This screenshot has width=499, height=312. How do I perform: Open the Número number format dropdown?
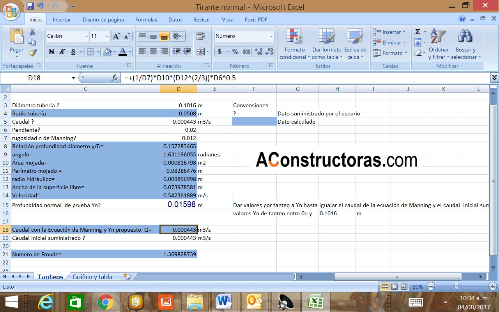point(271,36)
